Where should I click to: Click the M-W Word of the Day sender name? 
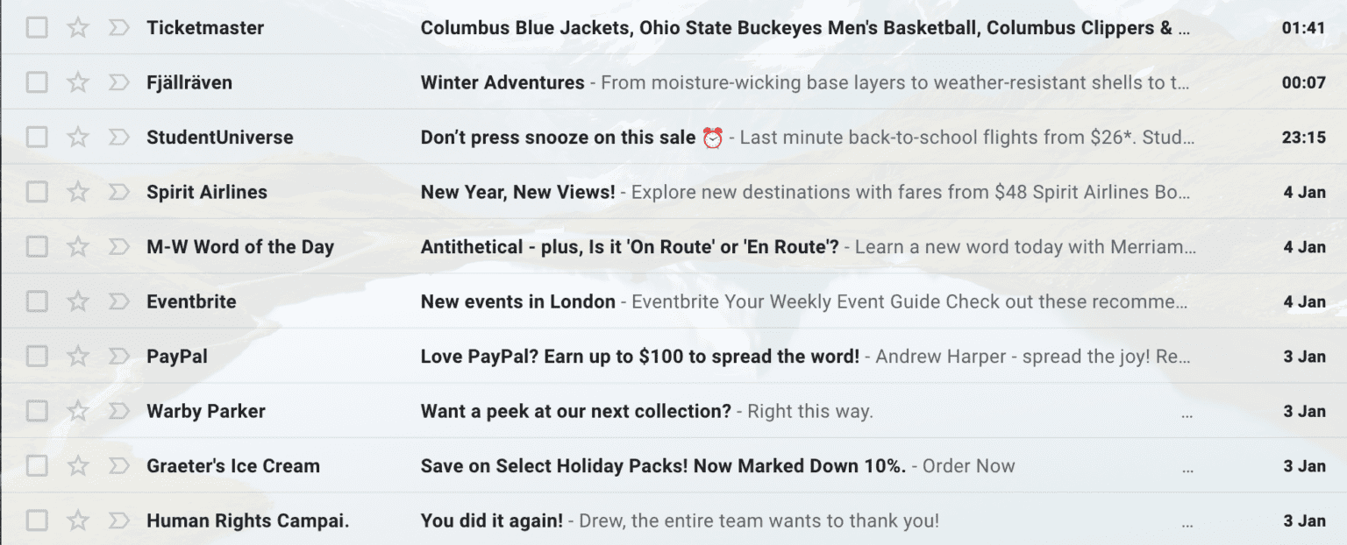[x=240, y=246]
